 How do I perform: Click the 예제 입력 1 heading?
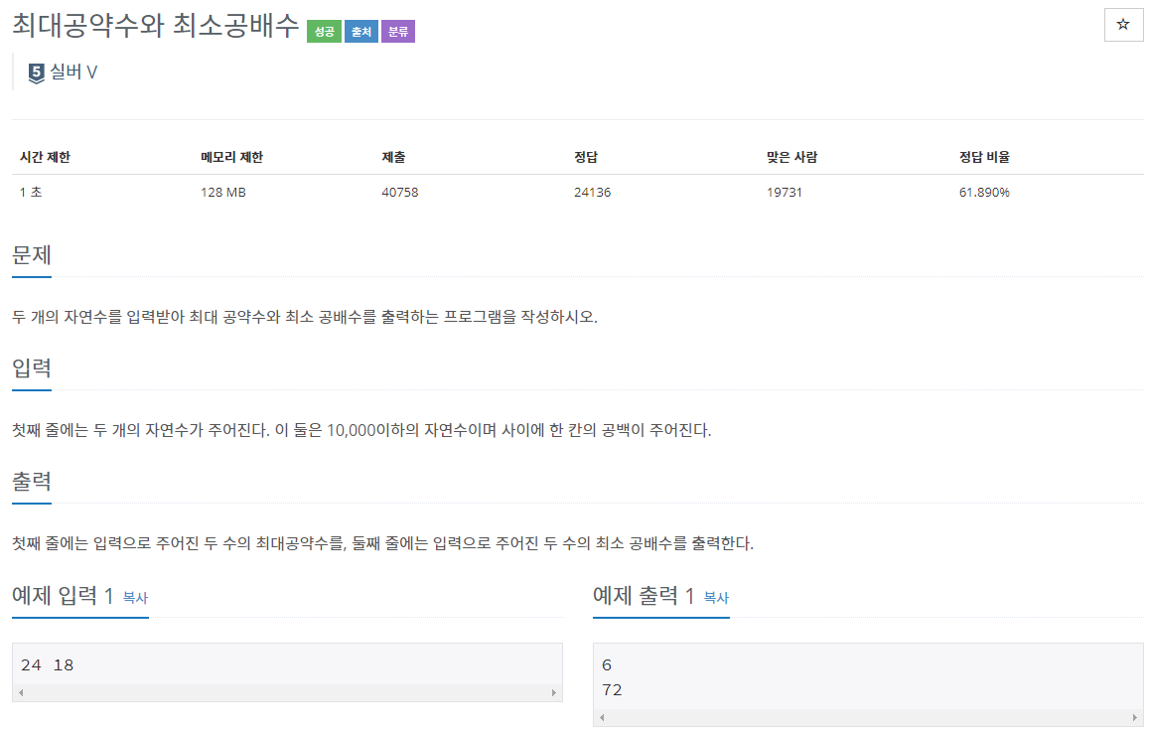63,595
